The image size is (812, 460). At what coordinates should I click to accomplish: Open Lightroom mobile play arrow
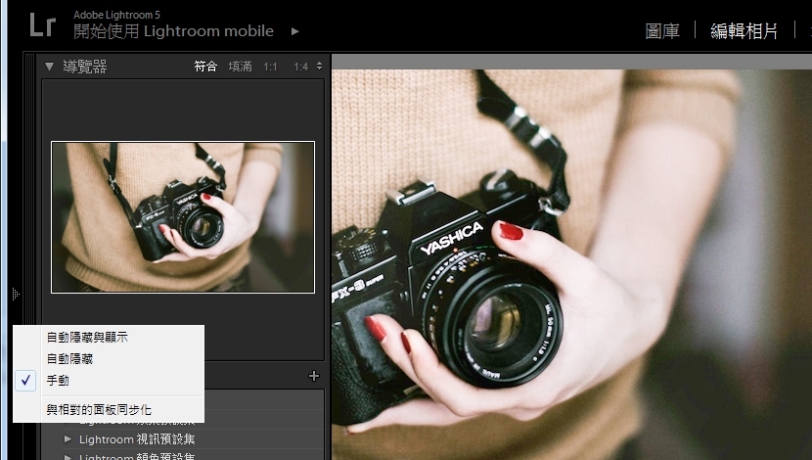pos(294,31)
